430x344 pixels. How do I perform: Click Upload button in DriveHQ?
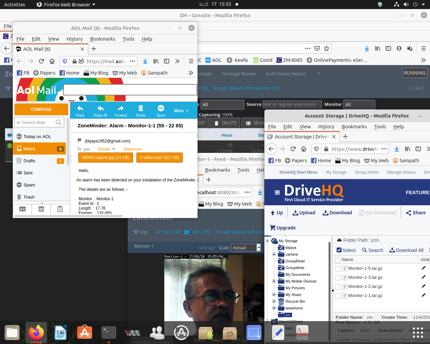[304, 213]
